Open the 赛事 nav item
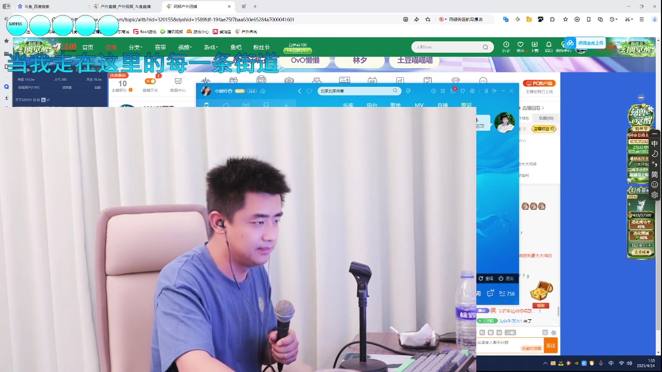The image size is (662, 372). click(x=160, y=47)
